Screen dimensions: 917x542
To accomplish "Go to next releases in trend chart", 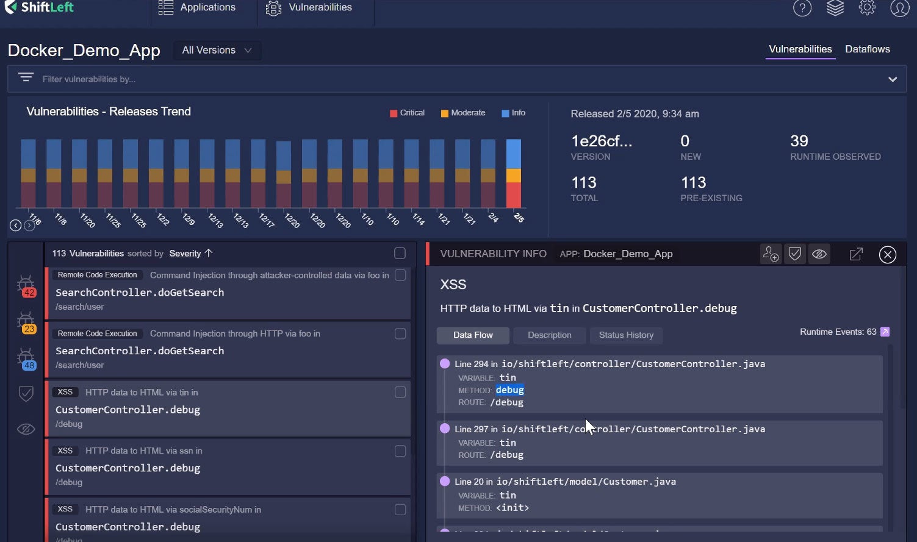I will point(29,226).
